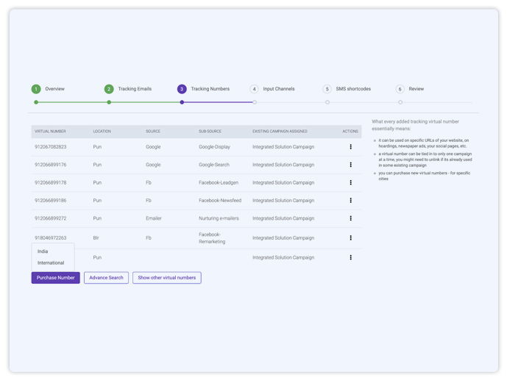This screenshot has height=380, width=507.
Task: Select virtual number 918046972263
Action: pyautogui.click(x=51, y=238)
